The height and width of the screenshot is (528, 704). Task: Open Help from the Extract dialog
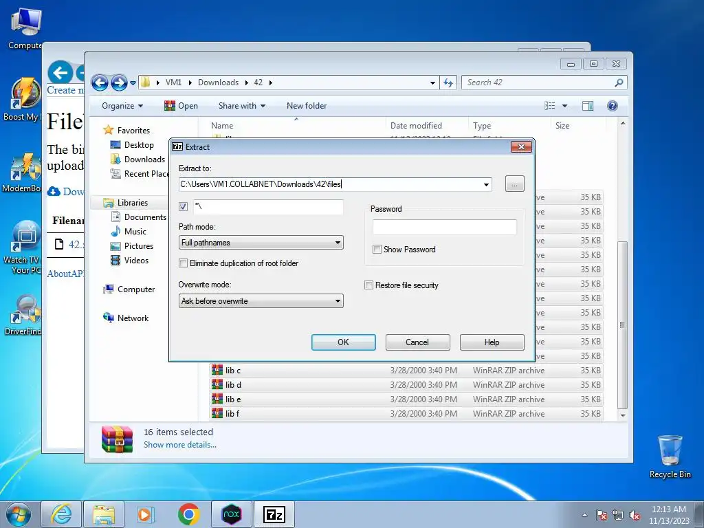[492, 342]
